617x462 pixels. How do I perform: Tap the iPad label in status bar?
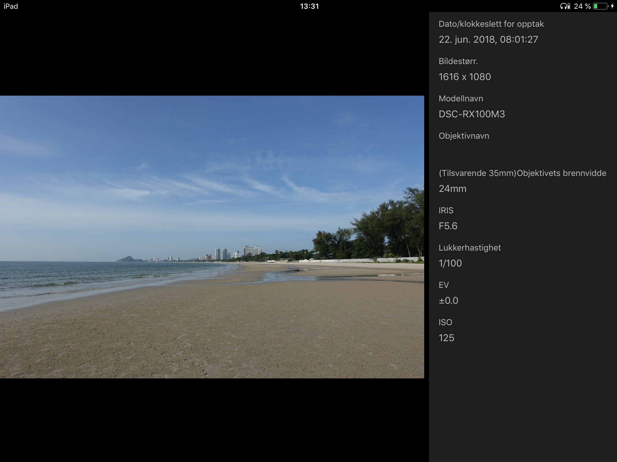click(x=11, y=6)
